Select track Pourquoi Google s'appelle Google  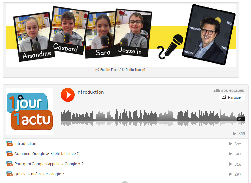49,164
